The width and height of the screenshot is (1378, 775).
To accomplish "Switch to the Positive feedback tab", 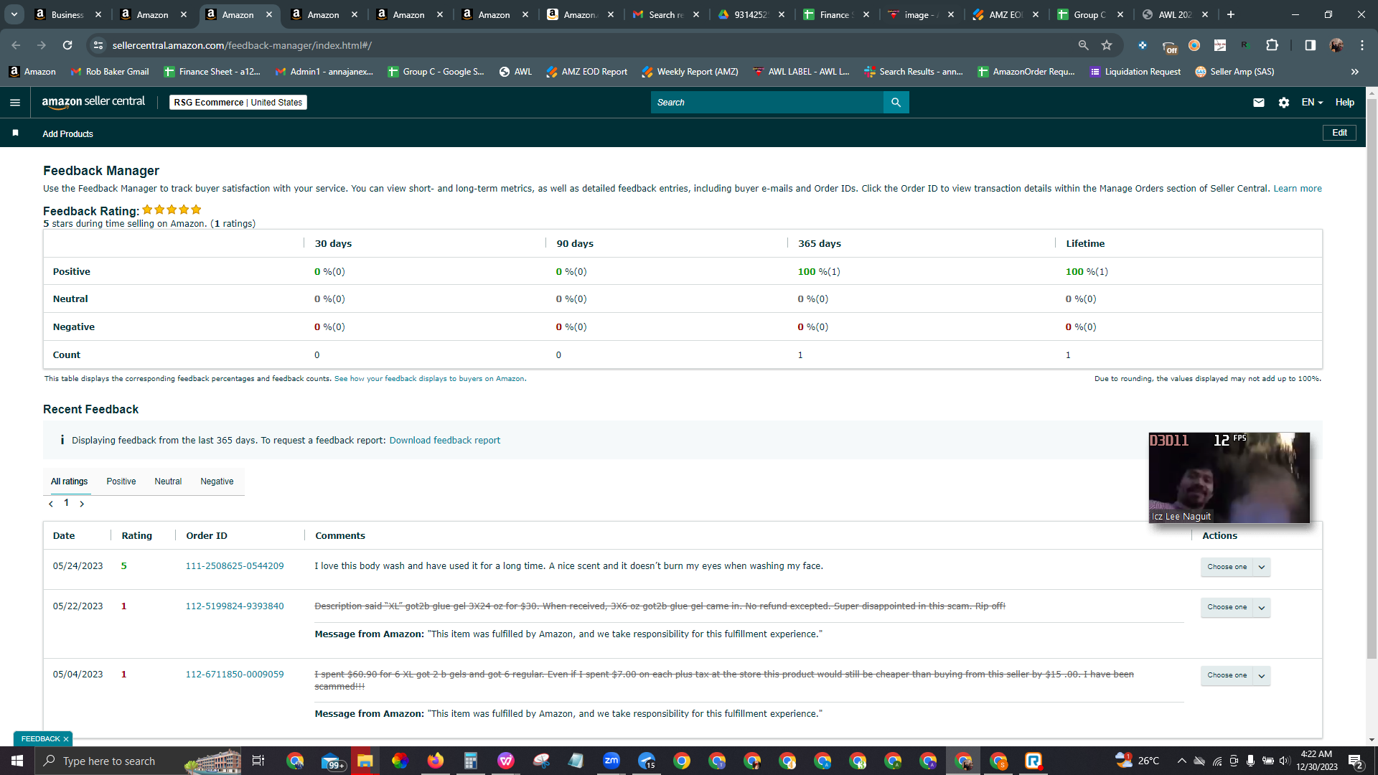I will pos(121,482).
